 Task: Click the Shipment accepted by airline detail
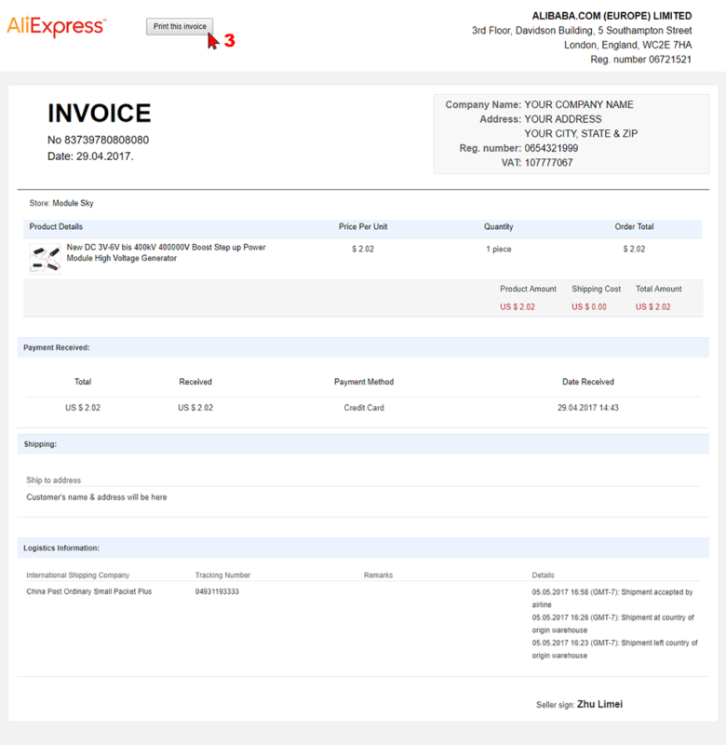point(612,598)
